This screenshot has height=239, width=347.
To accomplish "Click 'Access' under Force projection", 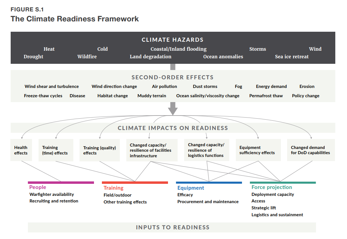I will [x=258, y=201].
